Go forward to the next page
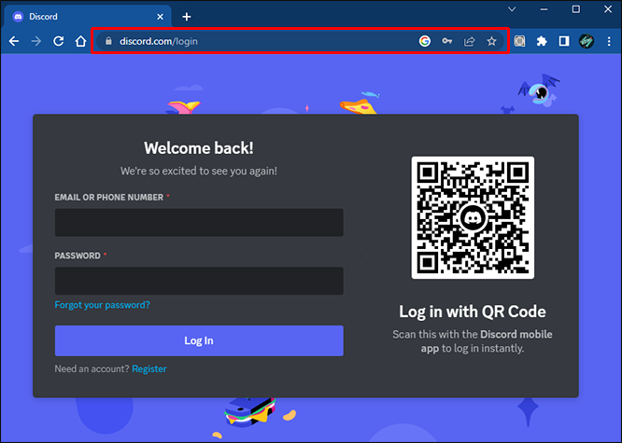Image resolution: width=622 pixels, height=443 pixels. pos(36,41)
